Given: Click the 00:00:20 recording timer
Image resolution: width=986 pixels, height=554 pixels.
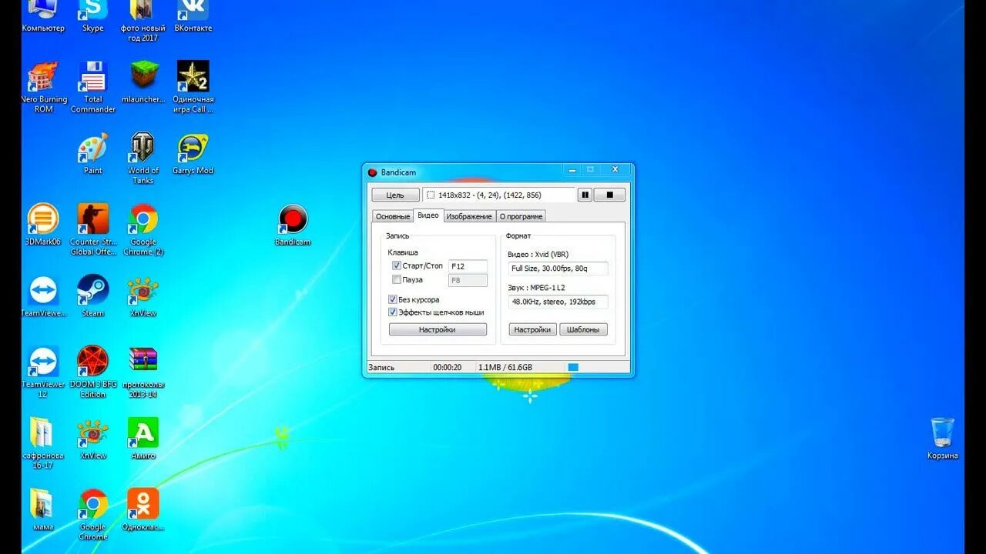Looking at the screenshot, I should tap(448, 368).
